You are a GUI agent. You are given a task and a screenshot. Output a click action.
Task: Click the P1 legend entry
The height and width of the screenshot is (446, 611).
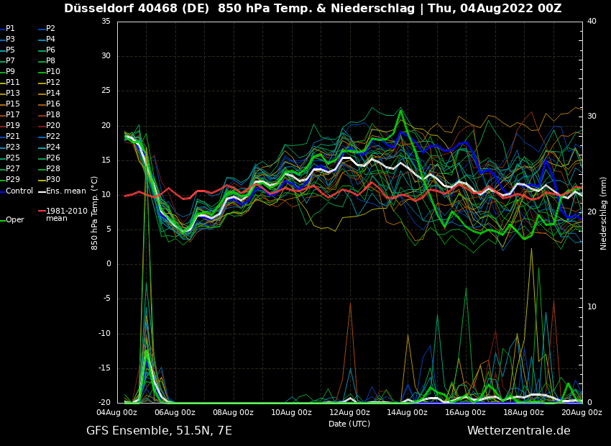click(x=10, y=29)
